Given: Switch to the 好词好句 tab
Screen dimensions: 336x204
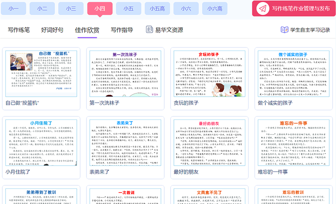Looking at the screenshot, I should [52, 30].
